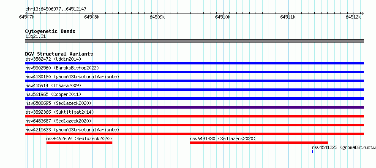Click the chr13:64506977..64512147 coordinate label
This screenshot has height=168, width=376.
56,9
